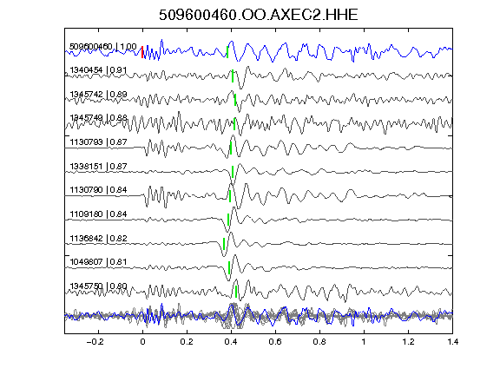Select the green marker on trace 1109180

[228, 220]
